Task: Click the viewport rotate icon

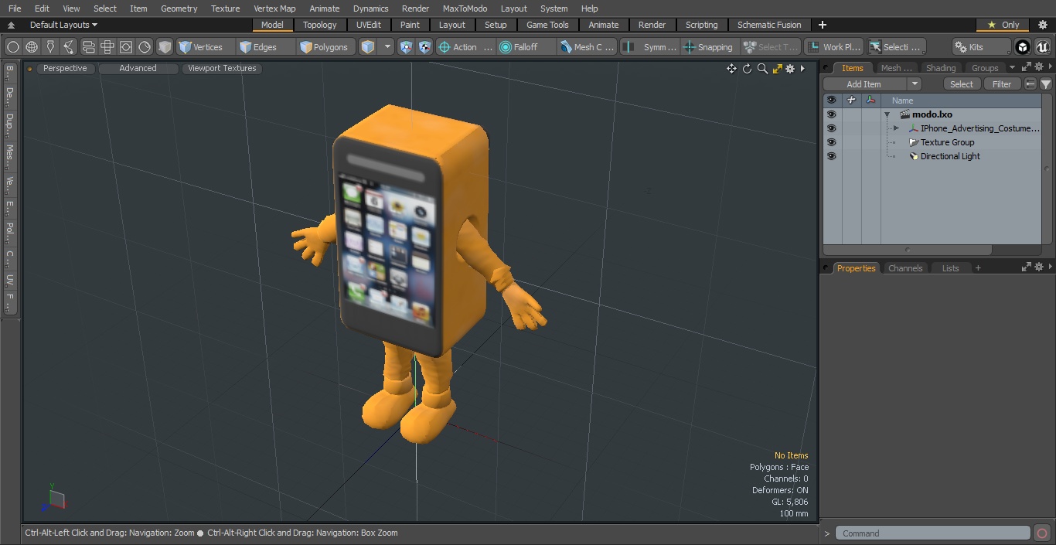Action: (747, 69)
